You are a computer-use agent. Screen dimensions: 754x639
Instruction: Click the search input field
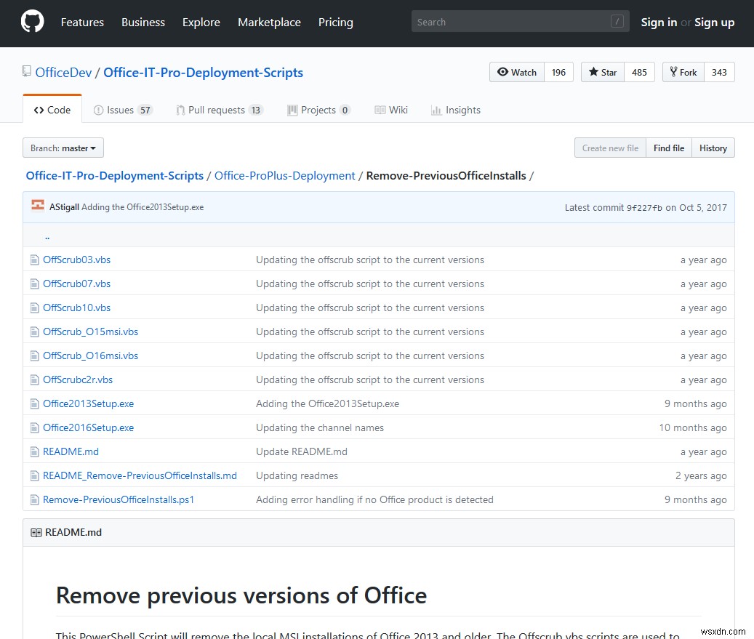[519, 21]
